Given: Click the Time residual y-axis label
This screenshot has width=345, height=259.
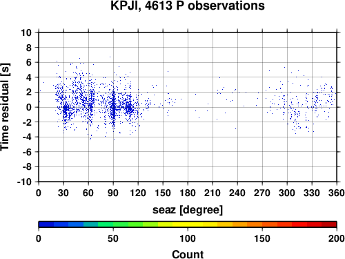Looking at the screenshot, I should 5,107.
